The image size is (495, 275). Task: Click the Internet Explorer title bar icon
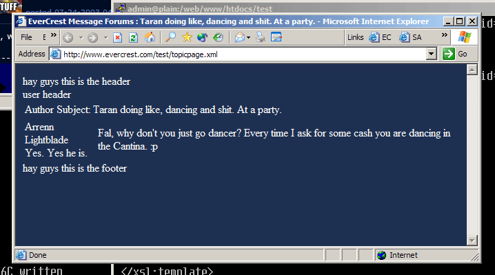(x=21, y=21)
